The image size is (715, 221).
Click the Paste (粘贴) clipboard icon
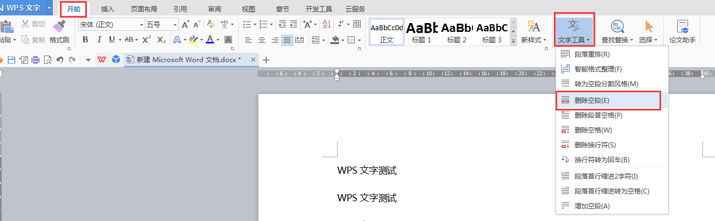(6, 26)
